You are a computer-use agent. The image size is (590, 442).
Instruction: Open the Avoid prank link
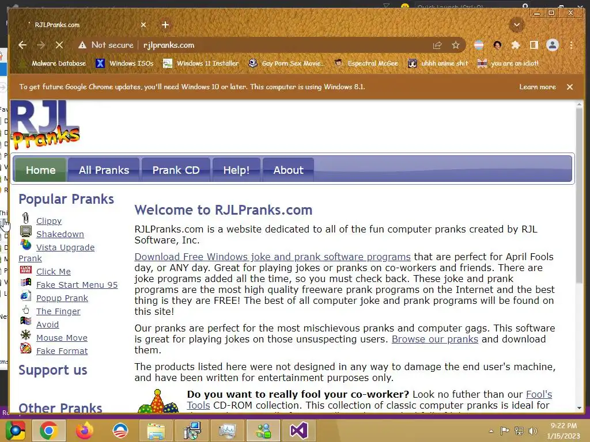[47, 325]
